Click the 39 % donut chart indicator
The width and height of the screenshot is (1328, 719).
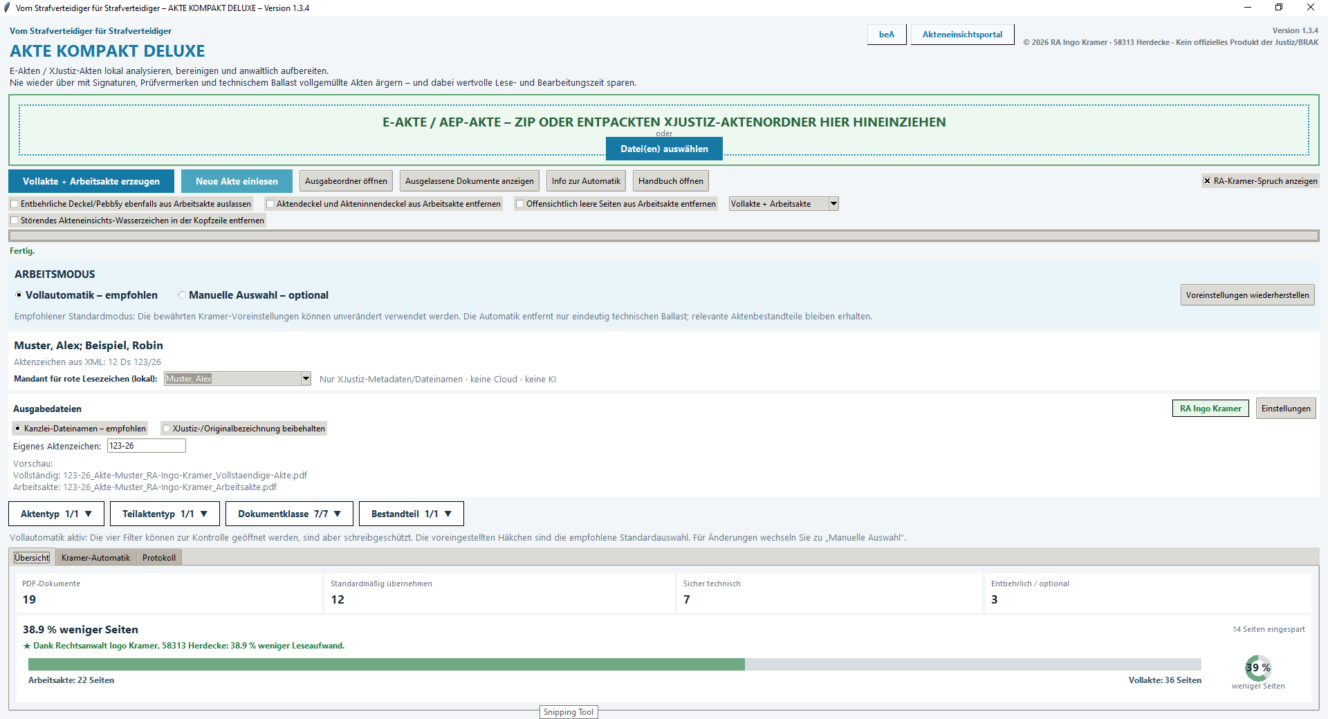1258,668
